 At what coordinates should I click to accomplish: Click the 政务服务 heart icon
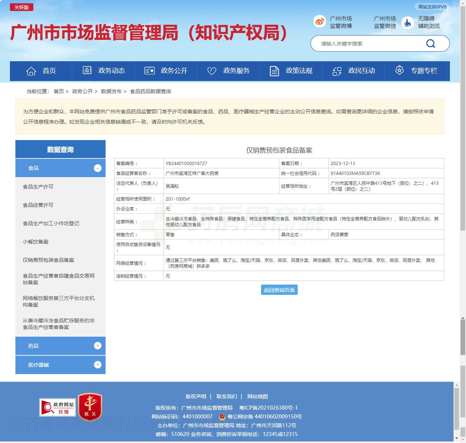pos(212,71)
